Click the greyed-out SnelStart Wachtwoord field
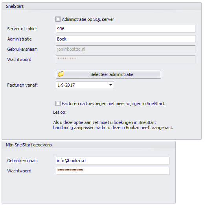 (x=125, y=59)
